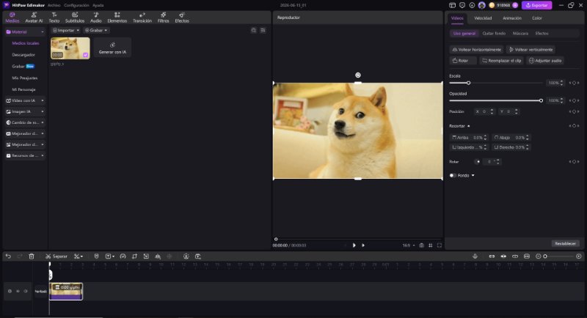Select the Máscara sub-tab
587x318 pixels.
[x=520, y=33]
